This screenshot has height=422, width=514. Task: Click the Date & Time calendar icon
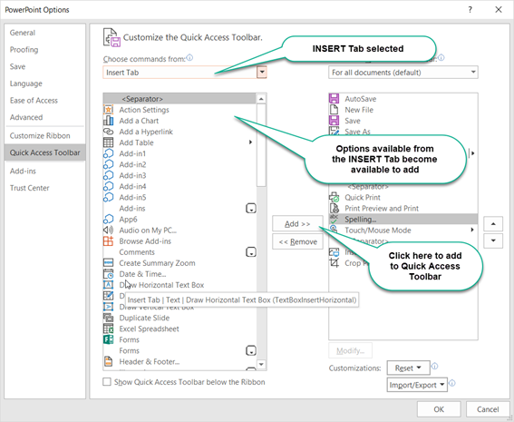point(108,274)
